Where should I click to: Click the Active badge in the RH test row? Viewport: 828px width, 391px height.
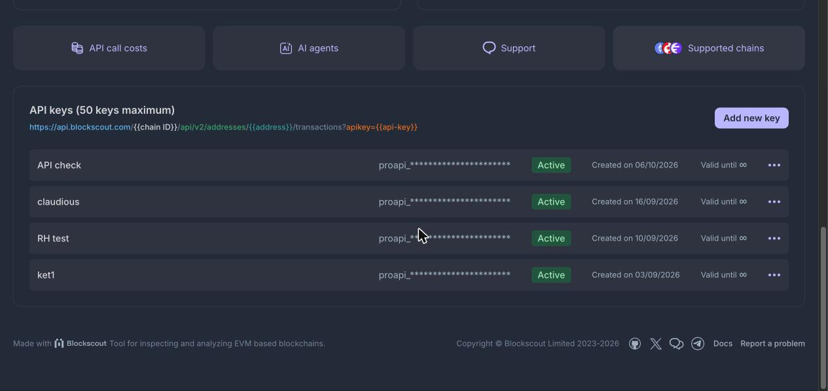click(x=551, y=238)
